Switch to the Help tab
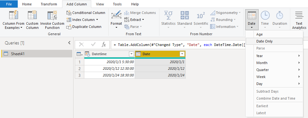Image resolution: width=308 pixels, height=118 pixels. pos(135,4)
